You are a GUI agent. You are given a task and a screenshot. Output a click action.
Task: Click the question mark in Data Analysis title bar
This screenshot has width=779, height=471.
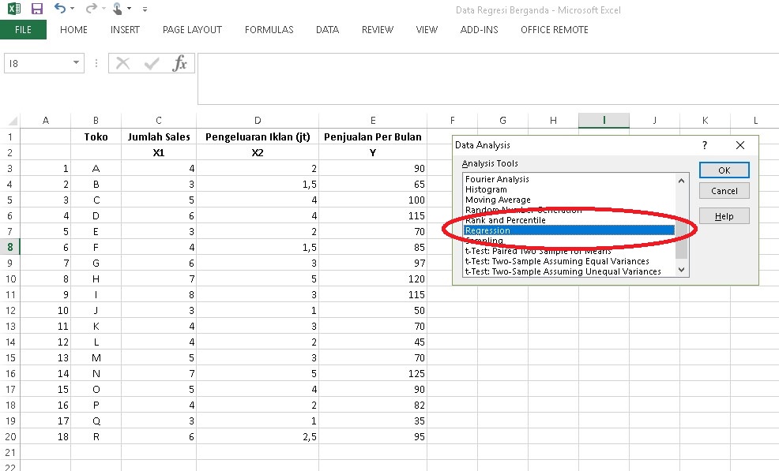coord(704,145)
